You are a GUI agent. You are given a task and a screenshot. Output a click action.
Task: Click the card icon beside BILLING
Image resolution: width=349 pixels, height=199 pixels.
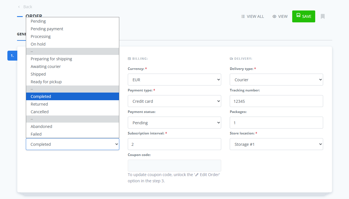coord(129,59)
